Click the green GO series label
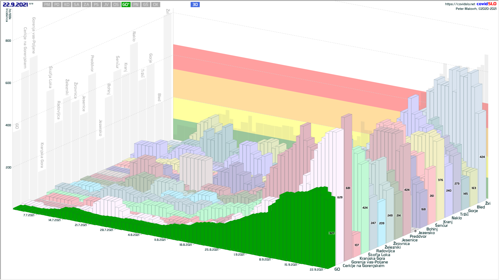This screenshot has height=280, width=499. (x=337, y=269)
